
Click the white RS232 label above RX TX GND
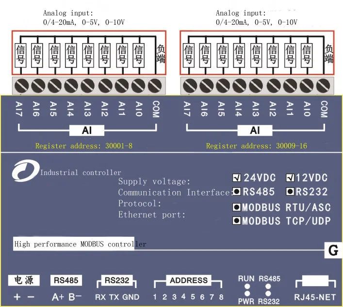(117, 280)
